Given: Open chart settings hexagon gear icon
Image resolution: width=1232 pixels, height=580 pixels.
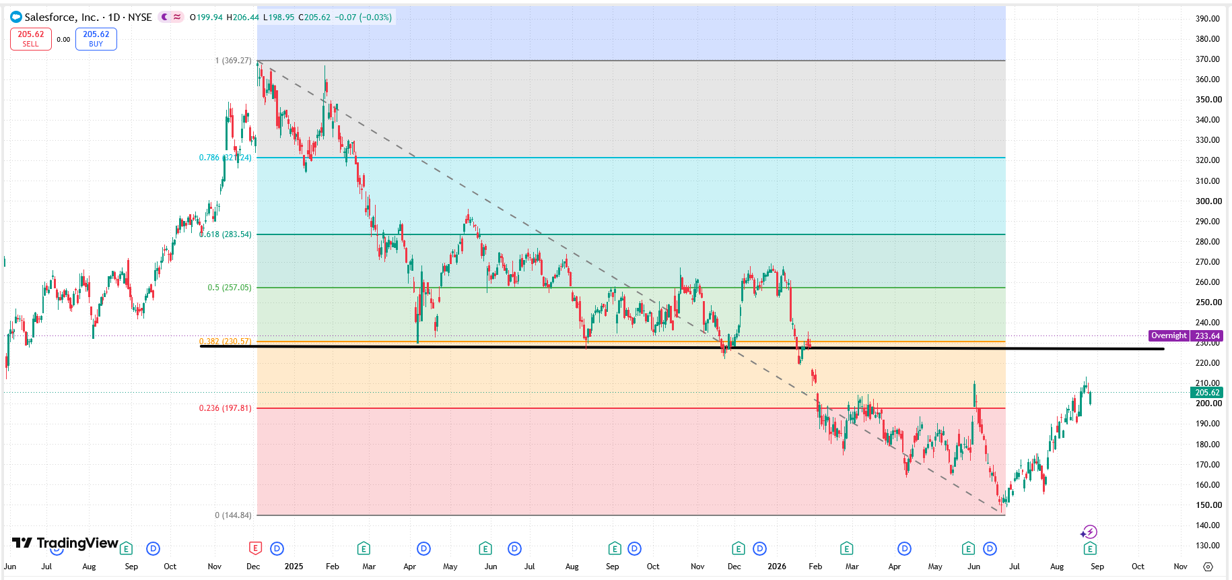Looking at the screenshot, I should (x=1208, y=567).
